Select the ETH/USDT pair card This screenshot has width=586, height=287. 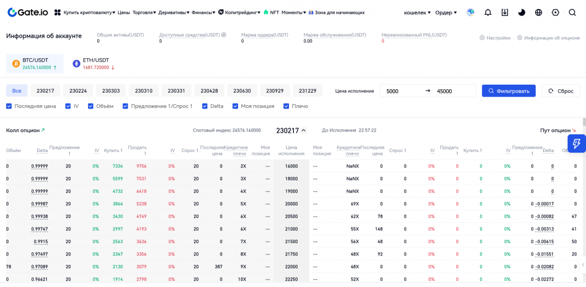[x=94, y=63]
